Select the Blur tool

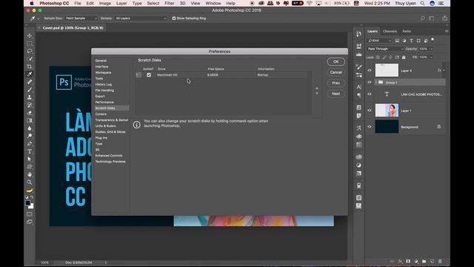coord(30,128)
